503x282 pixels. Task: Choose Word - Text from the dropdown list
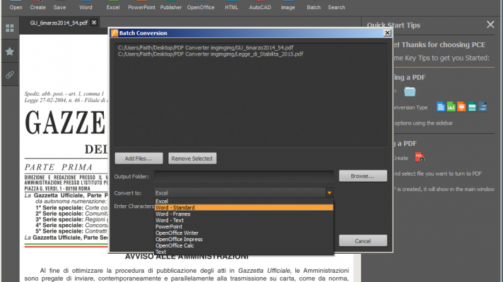pos(244,220)
